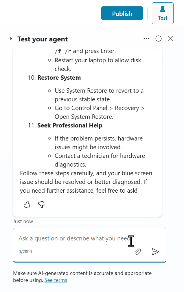Click the agent's response message bubble
The image size is (184, 292).
click(87, 130)
